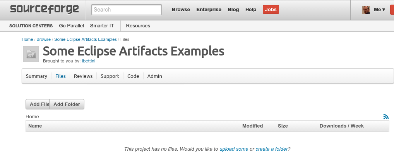
Task: Click the Add File button
Action: pos(38,104)
